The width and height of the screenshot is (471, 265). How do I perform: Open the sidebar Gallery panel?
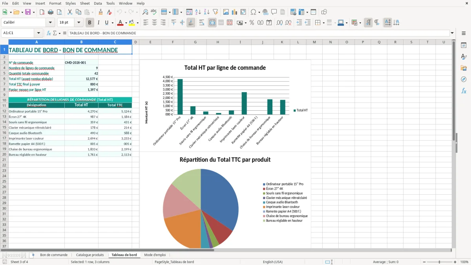coord(464,68)
